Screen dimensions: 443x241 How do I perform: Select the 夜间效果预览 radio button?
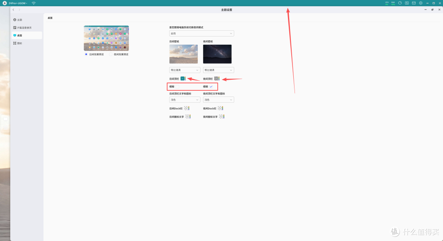coord(111,54)
